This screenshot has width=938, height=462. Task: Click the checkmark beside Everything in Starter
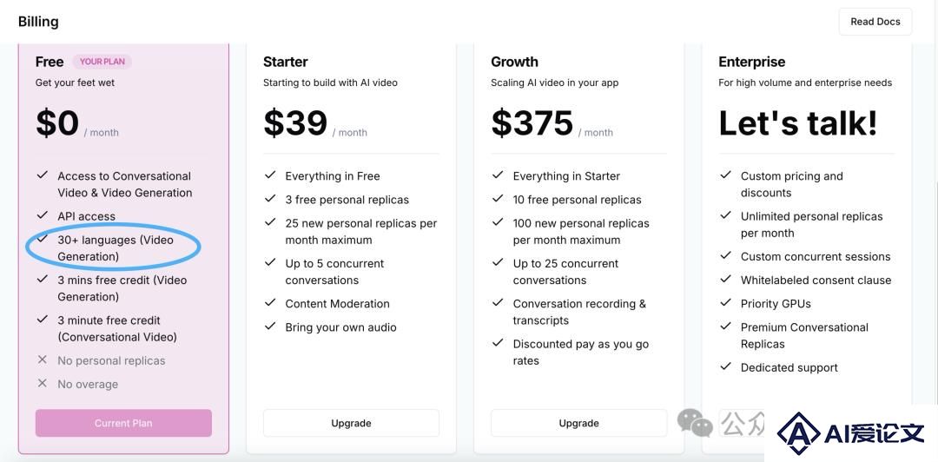coord(498,175)
